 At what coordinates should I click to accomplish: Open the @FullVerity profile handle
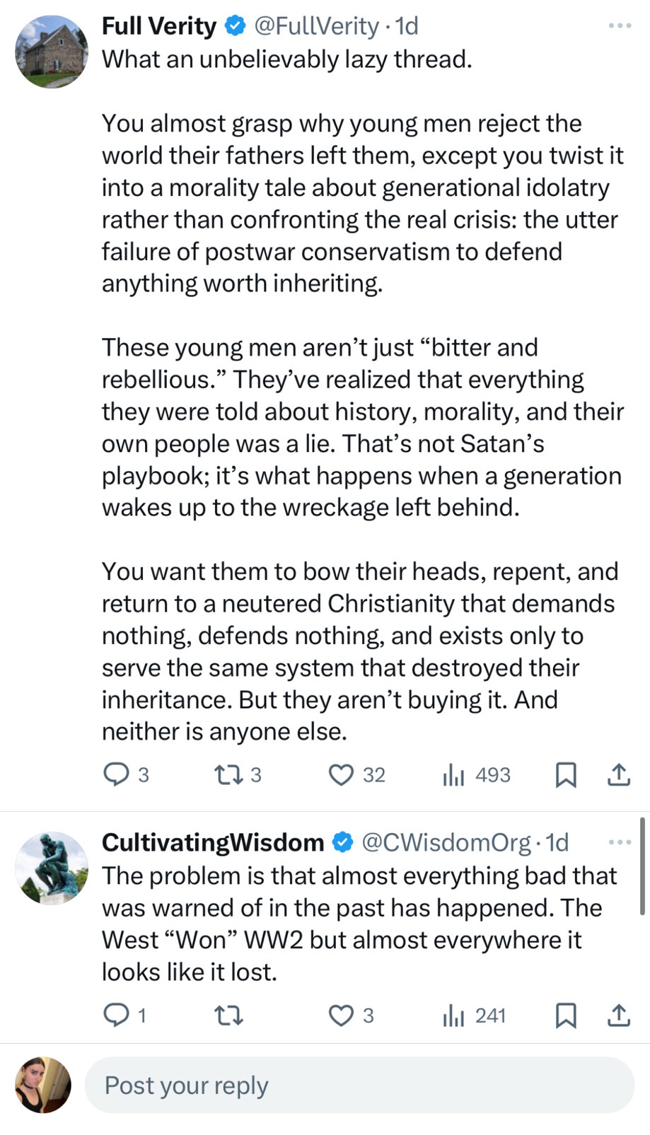click(315, 26)
